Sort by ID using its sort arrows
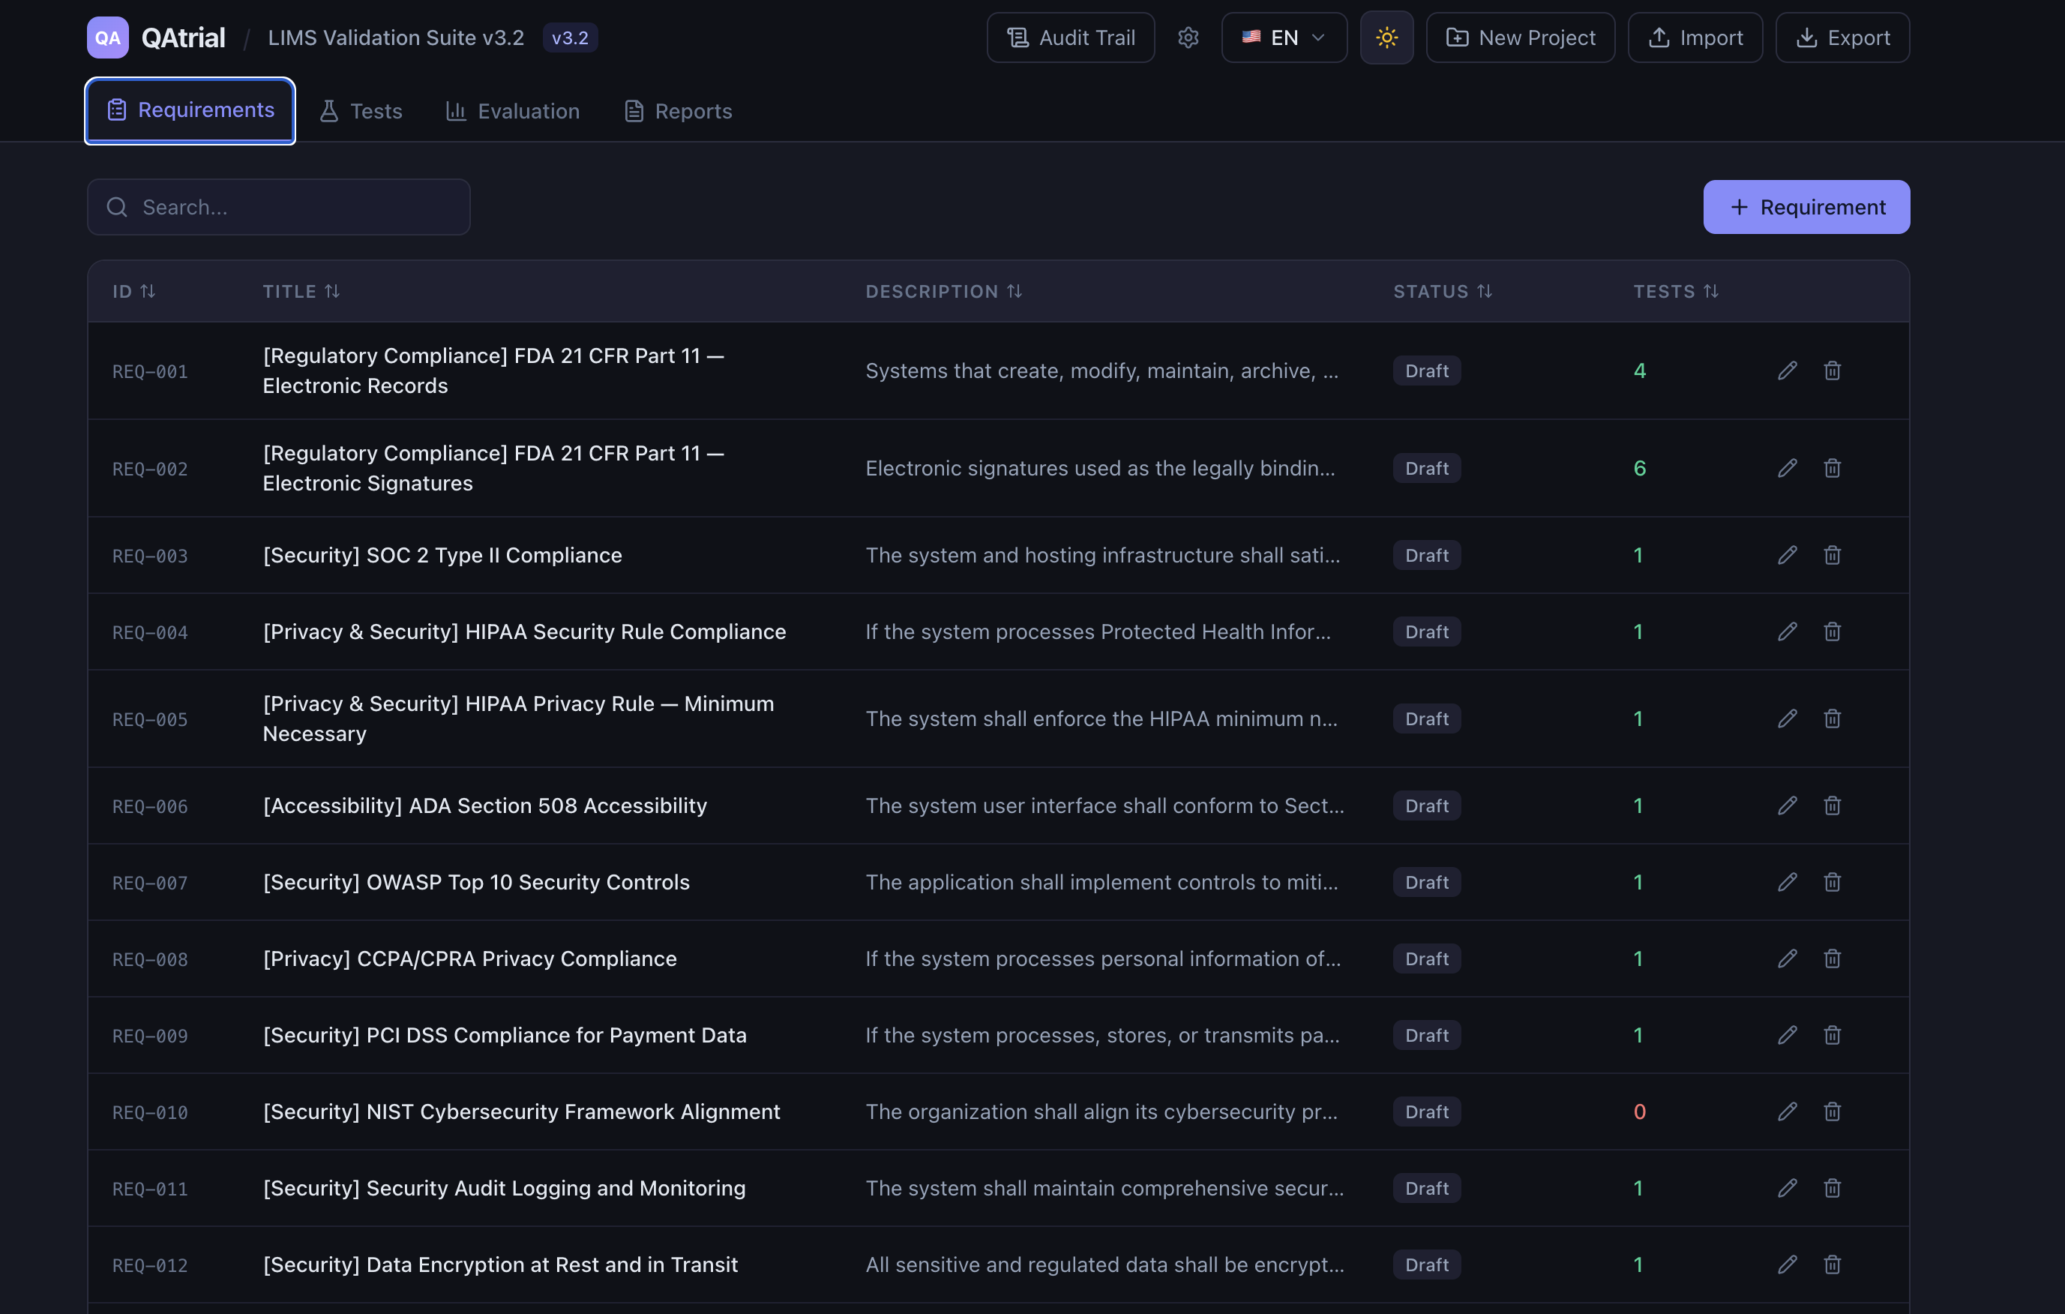Screen dimensions: 2065x1314 click(x=147, y=292)
